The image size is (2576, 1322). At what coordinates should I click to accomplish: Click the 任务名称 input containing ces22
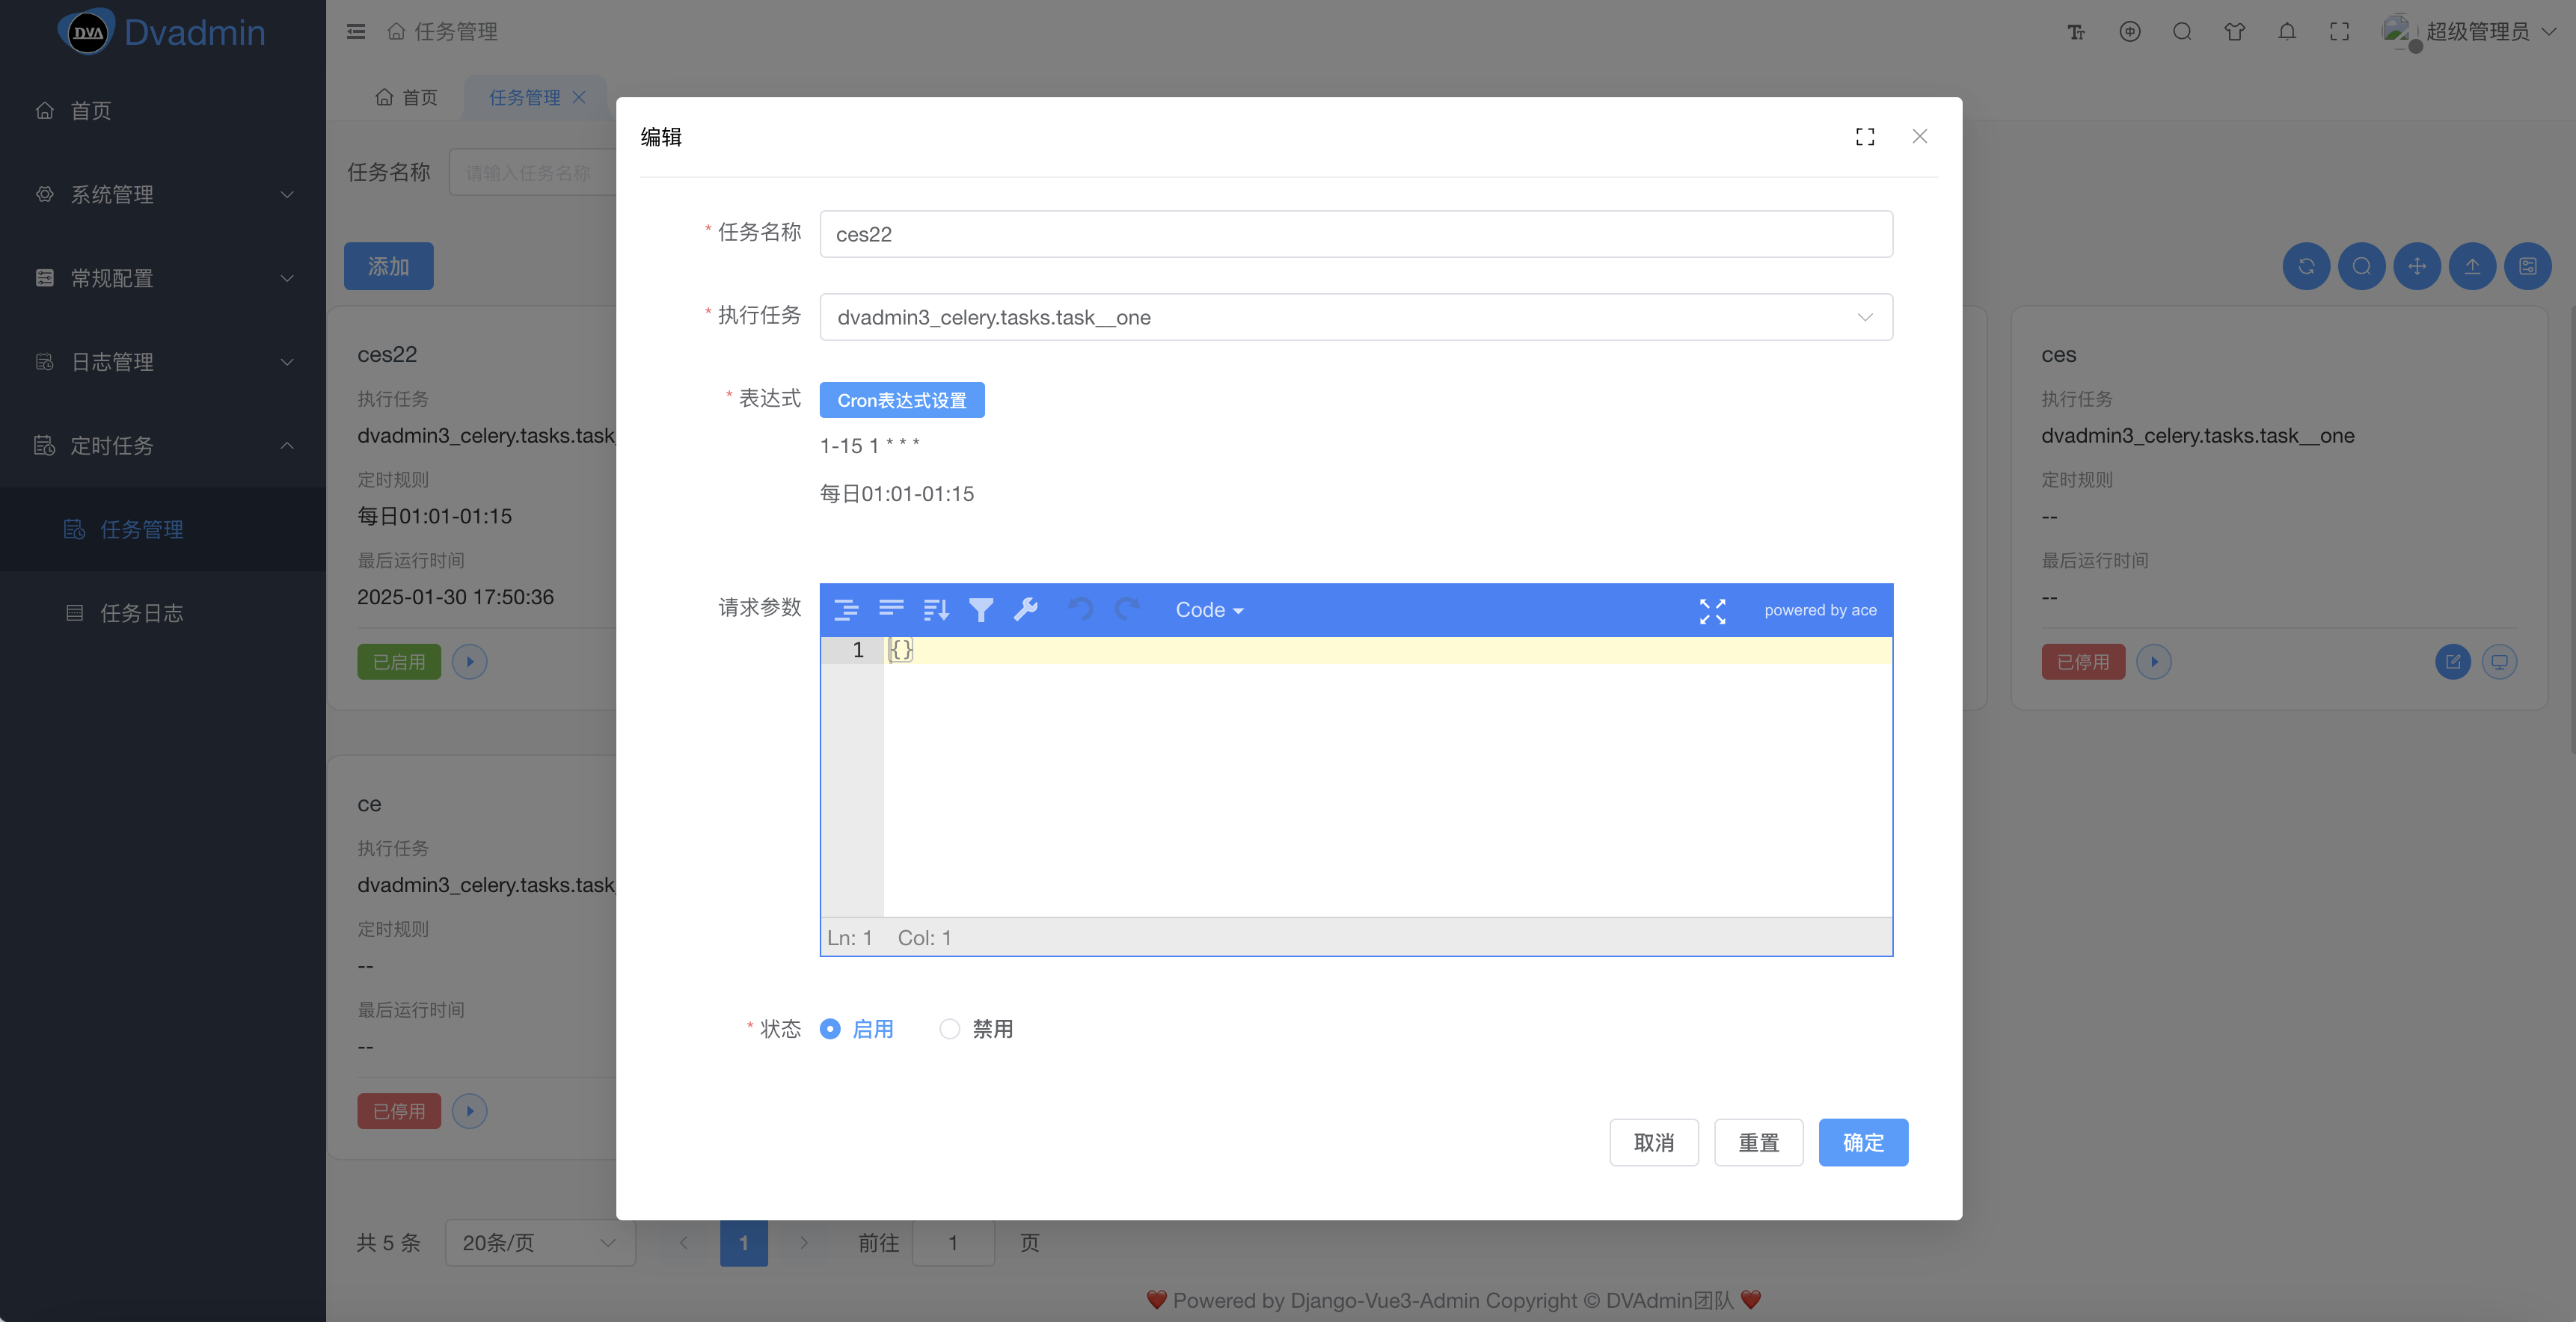pos(1355,234)
